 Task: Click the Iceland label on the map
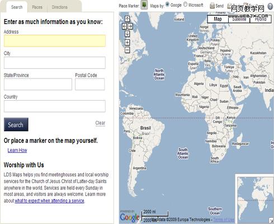coord(179,20)
